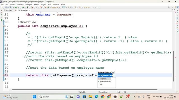Open Microsoft Store from the taskbar
The height and width of the screenshot is (100, 179).
coord(84,97)
